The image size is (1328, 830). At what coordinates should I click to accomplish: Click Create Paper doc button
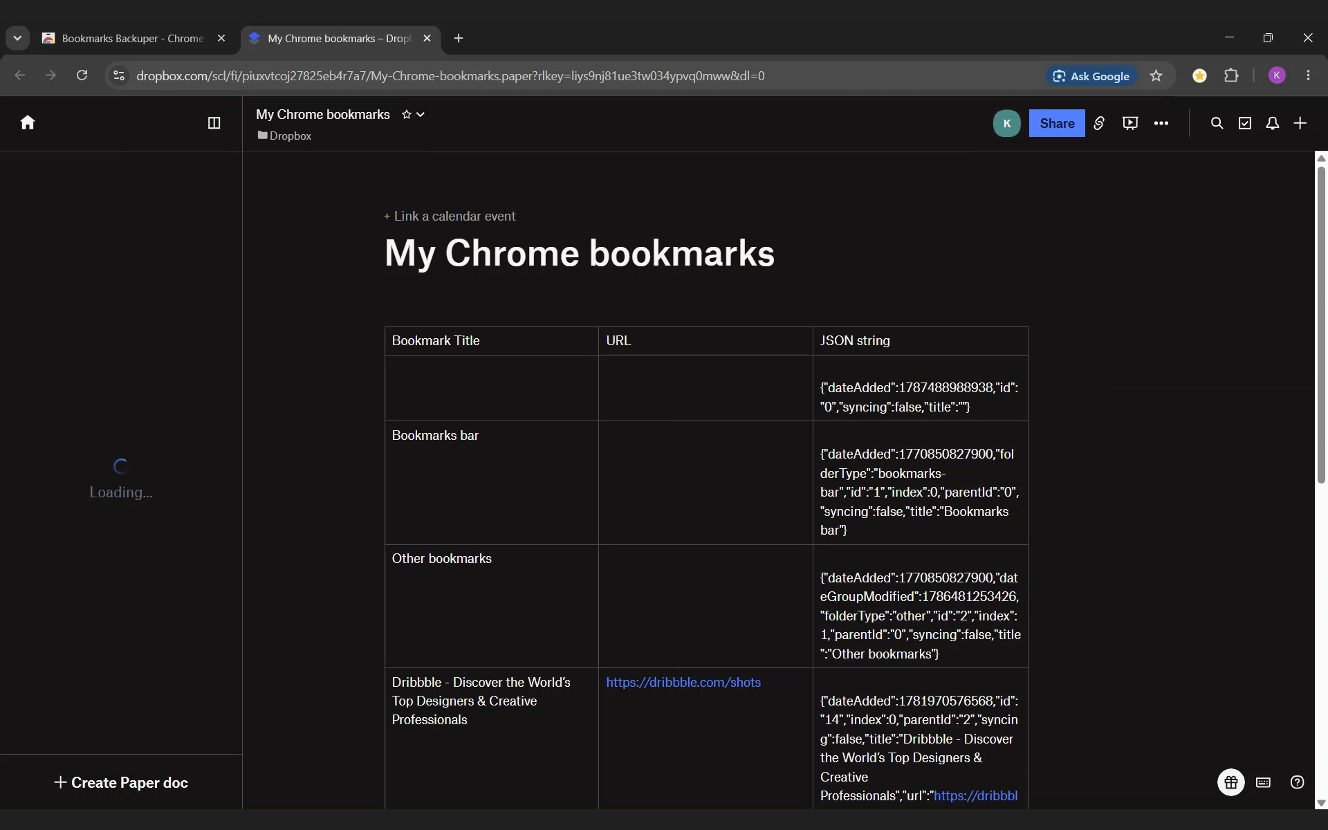click(121, 782)
